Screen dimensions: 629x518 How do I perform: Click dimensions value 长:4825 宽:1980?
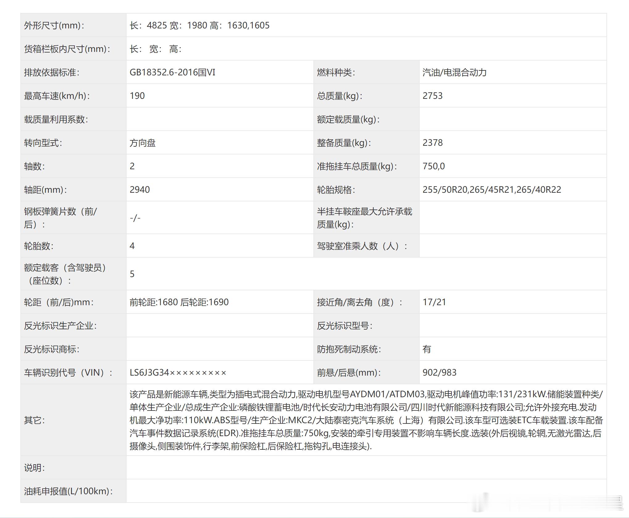click(x=199, y=25)
